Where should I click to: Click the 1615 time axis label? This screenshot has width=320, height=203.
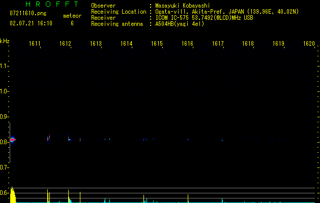[x=157, y=43]
